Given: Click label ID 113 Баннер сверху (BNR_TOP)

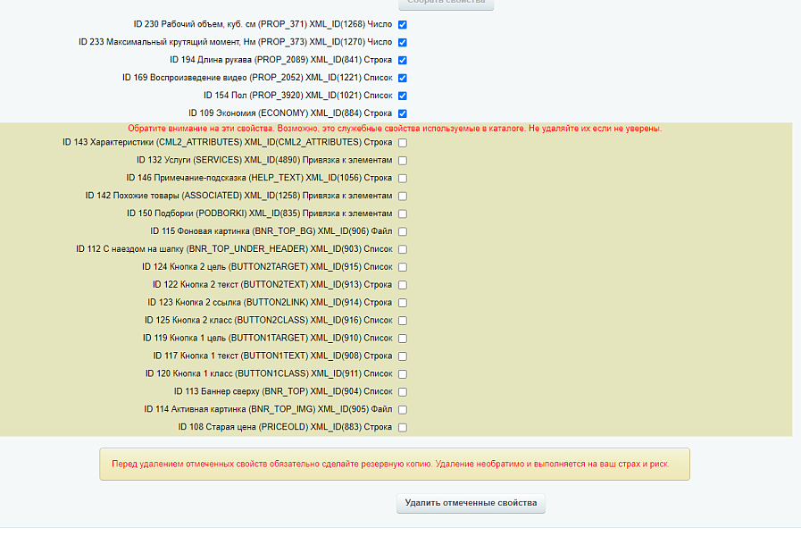Looking at the screenshot, I should pos(283,391).
